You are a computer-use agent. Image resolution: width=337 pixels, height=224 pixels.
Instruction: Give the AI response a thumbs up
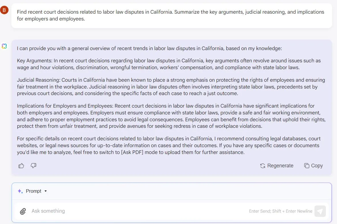point(21,165)
